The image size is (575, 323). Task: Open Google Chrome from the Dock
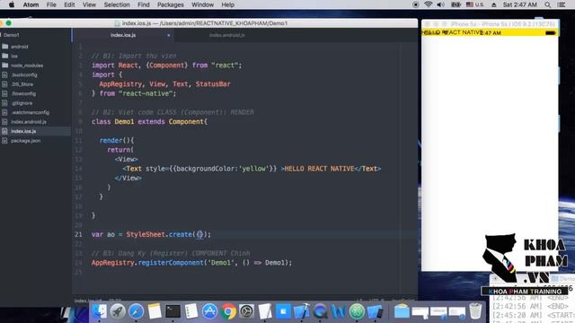click(x=228, y=311)
